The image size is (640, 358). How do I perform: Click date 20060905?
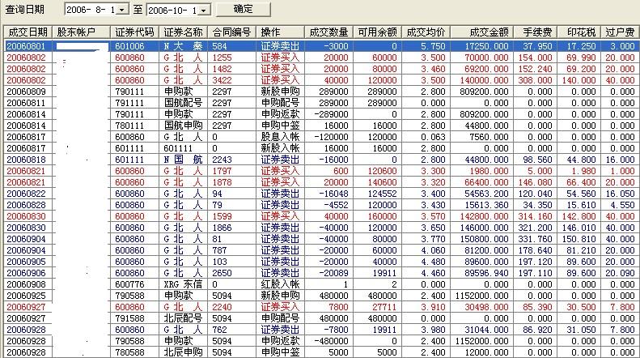pyautogui.click(x=26, y=262)
